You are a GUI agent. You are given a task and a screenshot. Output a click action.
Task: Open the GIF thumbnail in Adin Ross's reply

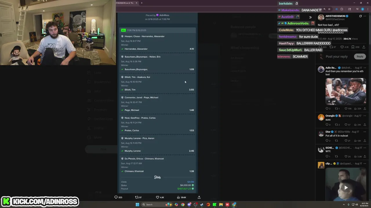[345, 91]
